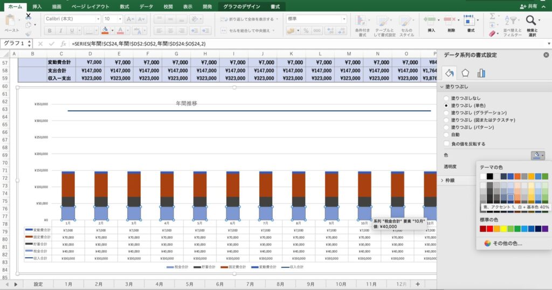Pick the red swatch in standard colors
The image size is (552, 290).
[x=490, y=229]
